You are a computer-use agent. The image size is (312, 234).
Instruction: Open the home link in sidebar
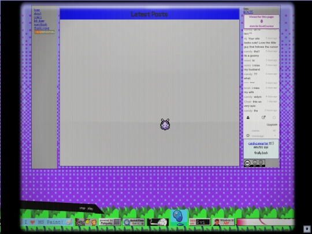(x=37, y=10)
